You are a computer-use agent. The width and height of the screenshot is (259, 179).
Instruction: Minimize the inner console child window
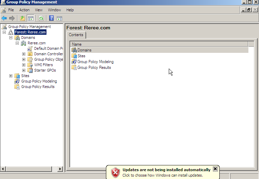[x=243, y=10]
